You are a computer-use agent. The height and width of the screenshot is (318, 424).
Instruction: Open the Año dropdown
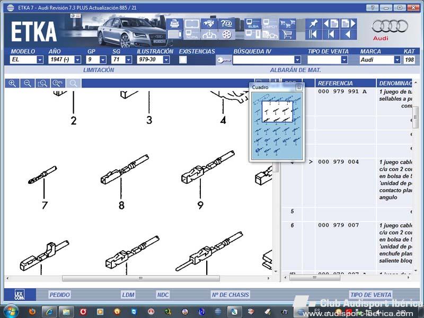coord(77,59)
